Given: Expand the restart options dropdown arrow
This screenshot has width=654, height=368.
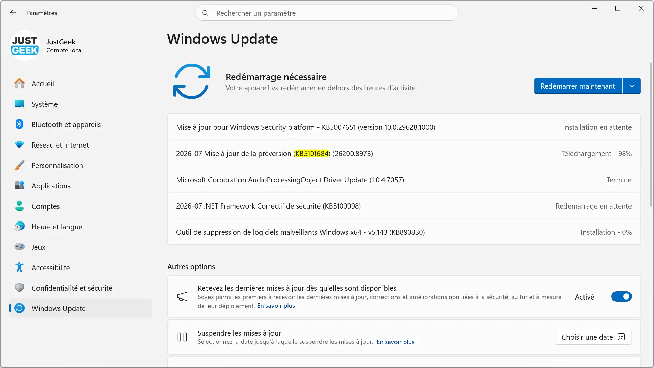Looking at the screenshot, I should click(x=632, y=86).
